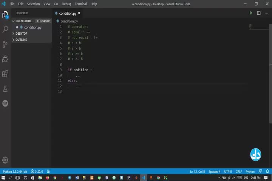272x181 pixels.
Task: Open the Run and Debug view
Action: click(5, 59)
